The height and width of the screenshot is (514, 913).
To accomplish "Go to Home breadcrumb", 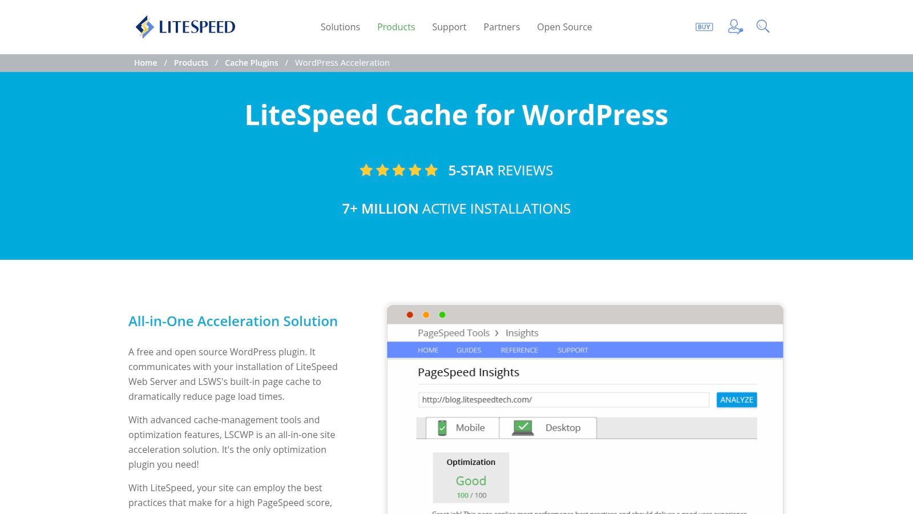I will [x=146, y=63].
